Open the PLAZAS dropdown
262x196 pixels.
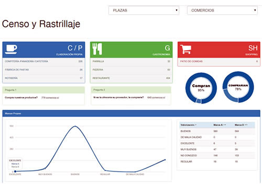pos(144,10)
